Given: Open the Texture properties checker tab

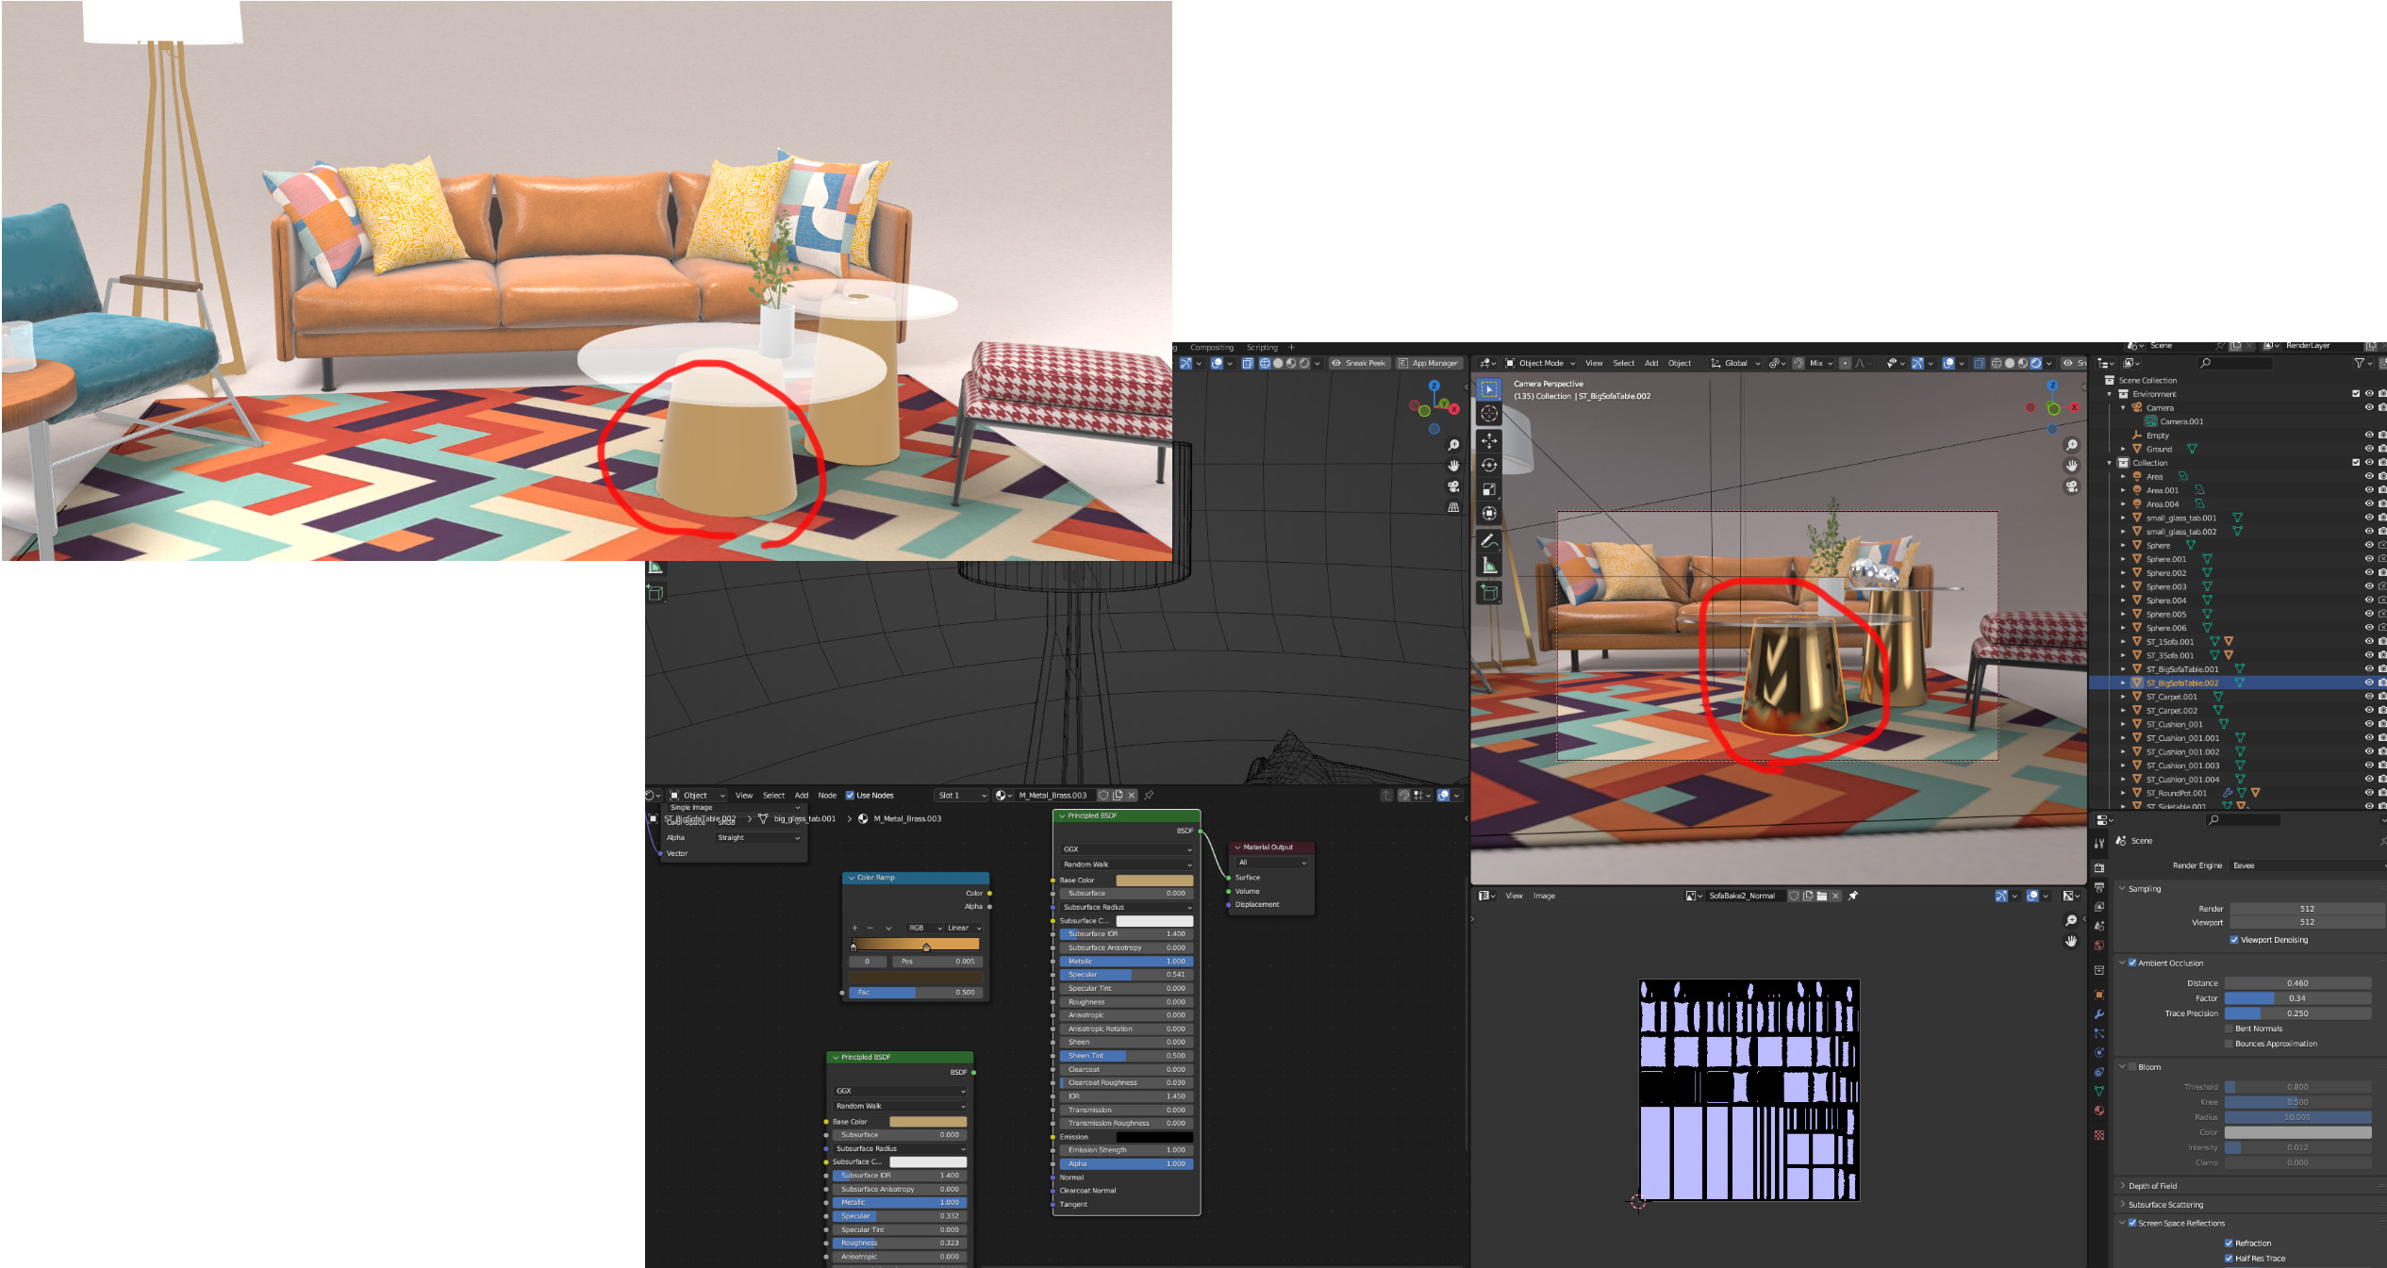Looking at the screenshot, I should pyautogui.click(x=2099, y=1135).
